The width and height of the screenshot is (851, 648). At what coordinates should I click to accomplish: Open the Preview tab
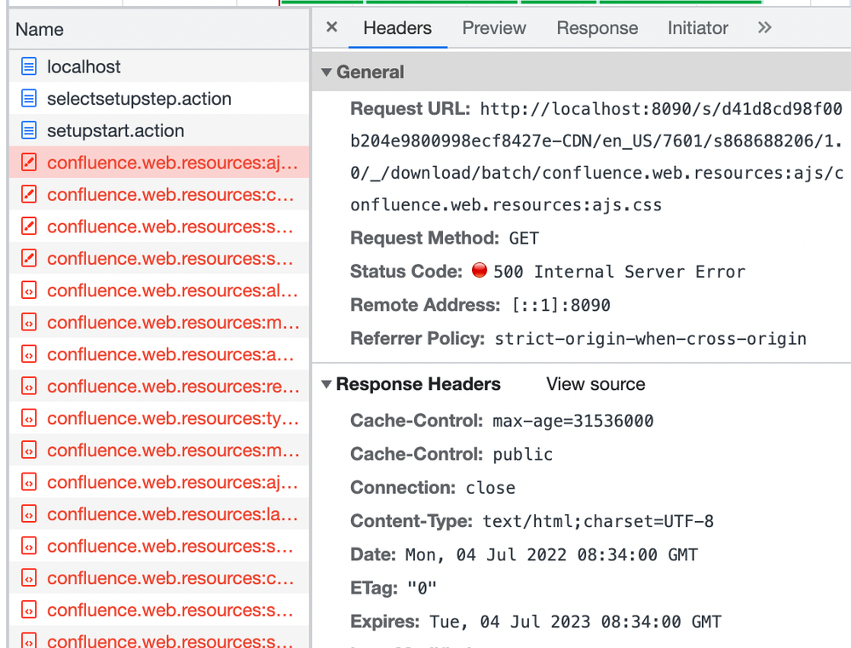tap(494, 28)
